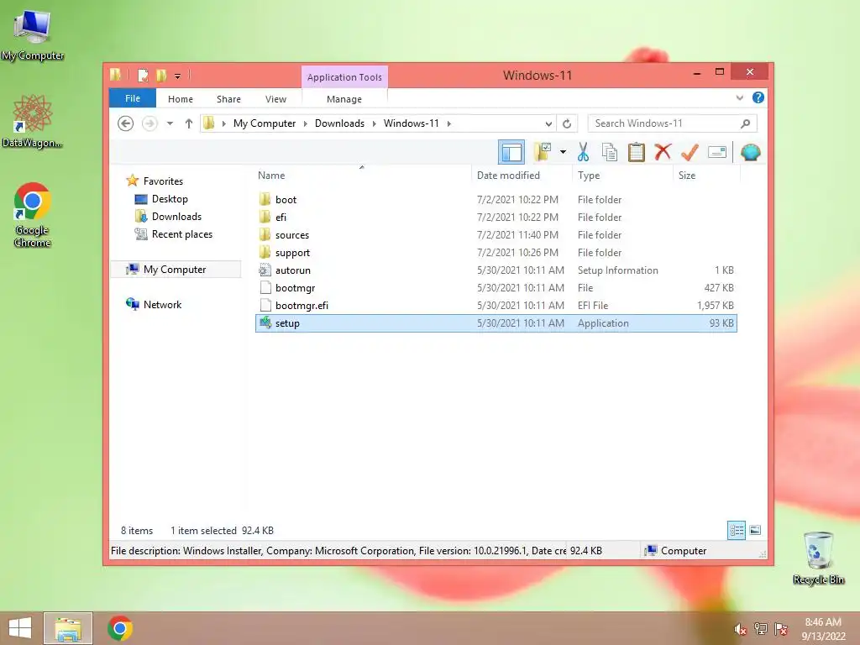Viewport: 860px width, 645px height.
Task: Open the folder options toolbar icon
Action: [x=543, y=153]
